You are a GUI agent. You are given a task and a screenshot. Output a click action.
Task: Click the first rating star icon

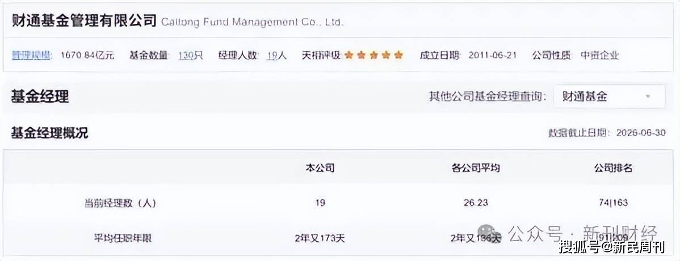(349, 55)
